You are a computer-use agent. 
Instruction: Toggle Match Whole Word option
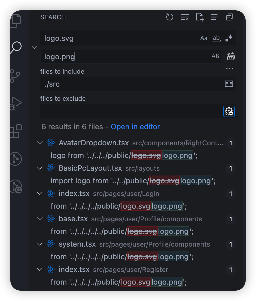click(216, 38)
